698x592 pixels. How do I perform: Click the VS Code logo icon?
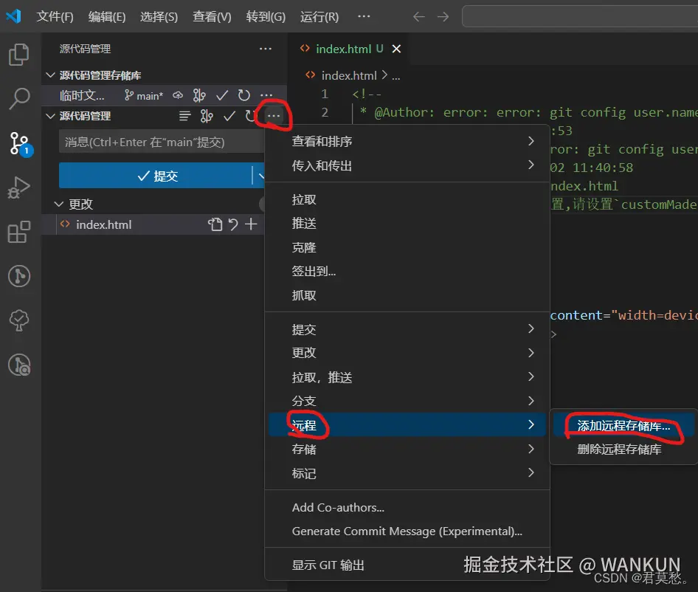click(x=13, y=16)
